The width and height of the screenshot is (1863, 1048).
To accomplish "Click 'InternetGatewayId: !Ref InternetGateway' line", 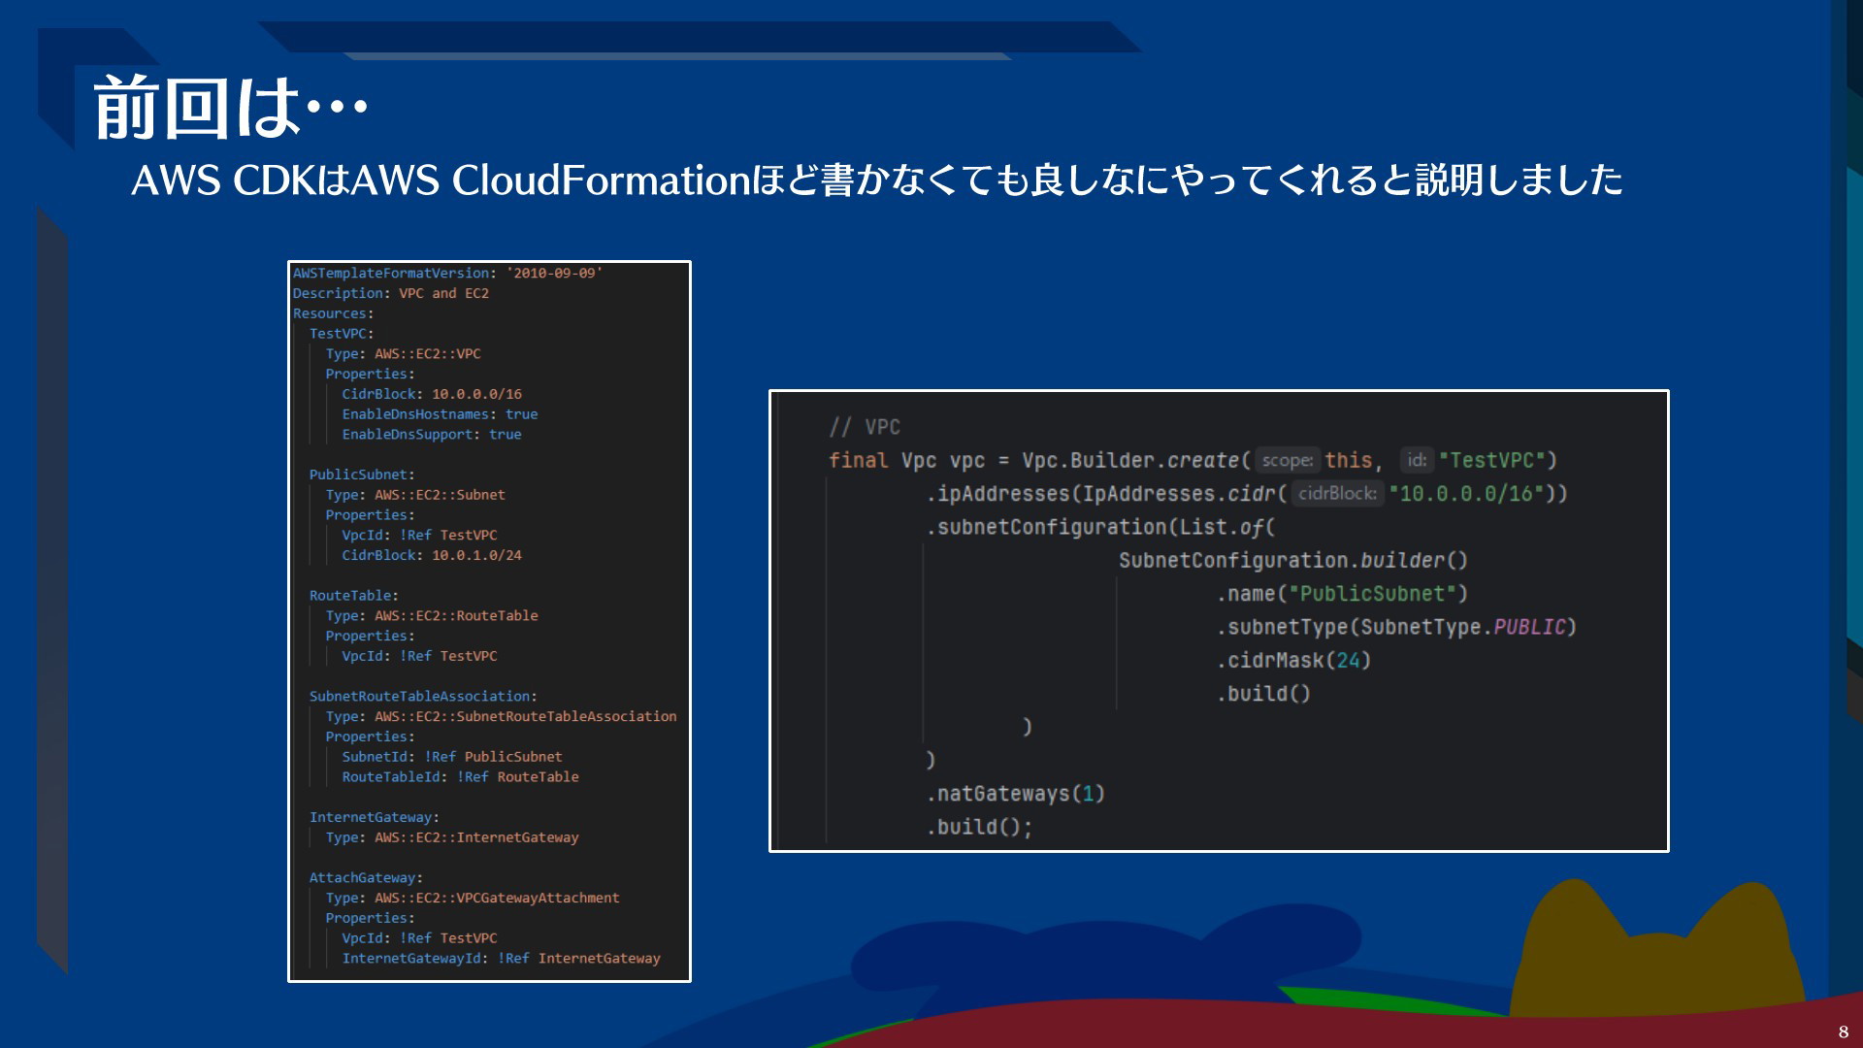I will coord(501,959).
